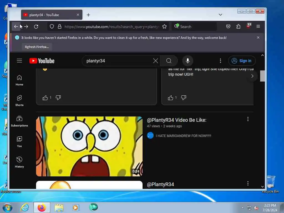Select Recycle Bin on desktop

(x=271, y=184)
